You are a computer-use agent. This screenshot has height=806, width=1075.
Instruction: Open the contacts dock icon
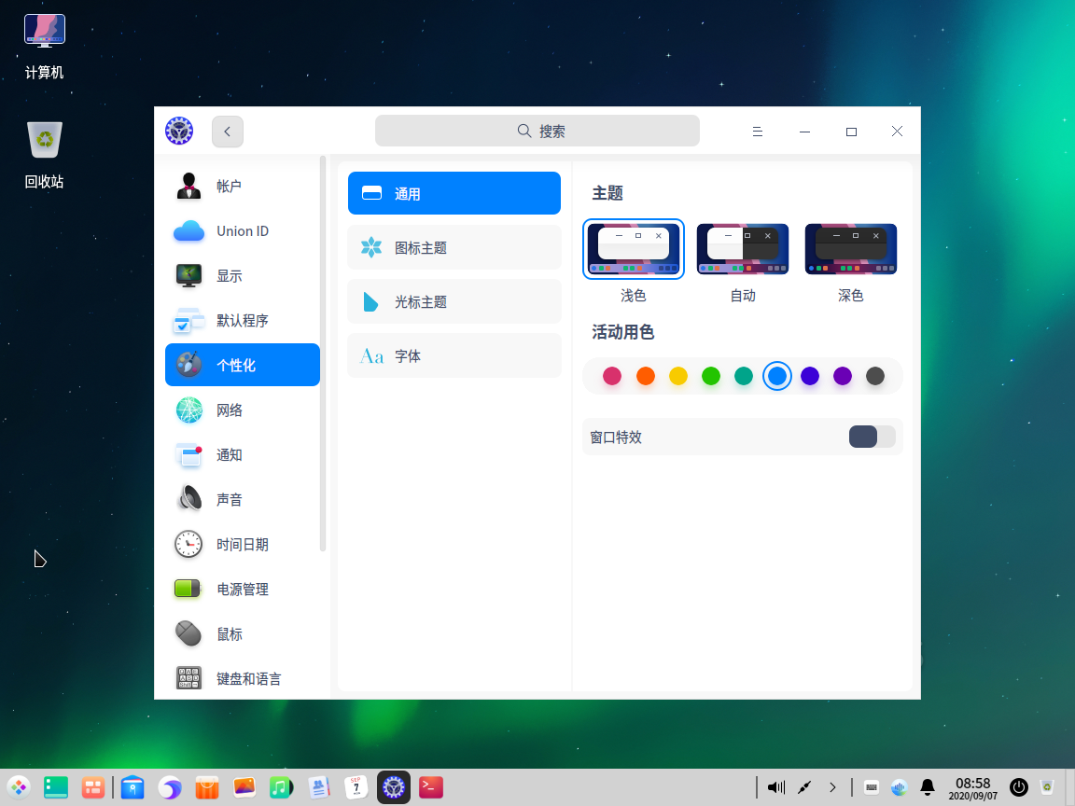(319, 787)
